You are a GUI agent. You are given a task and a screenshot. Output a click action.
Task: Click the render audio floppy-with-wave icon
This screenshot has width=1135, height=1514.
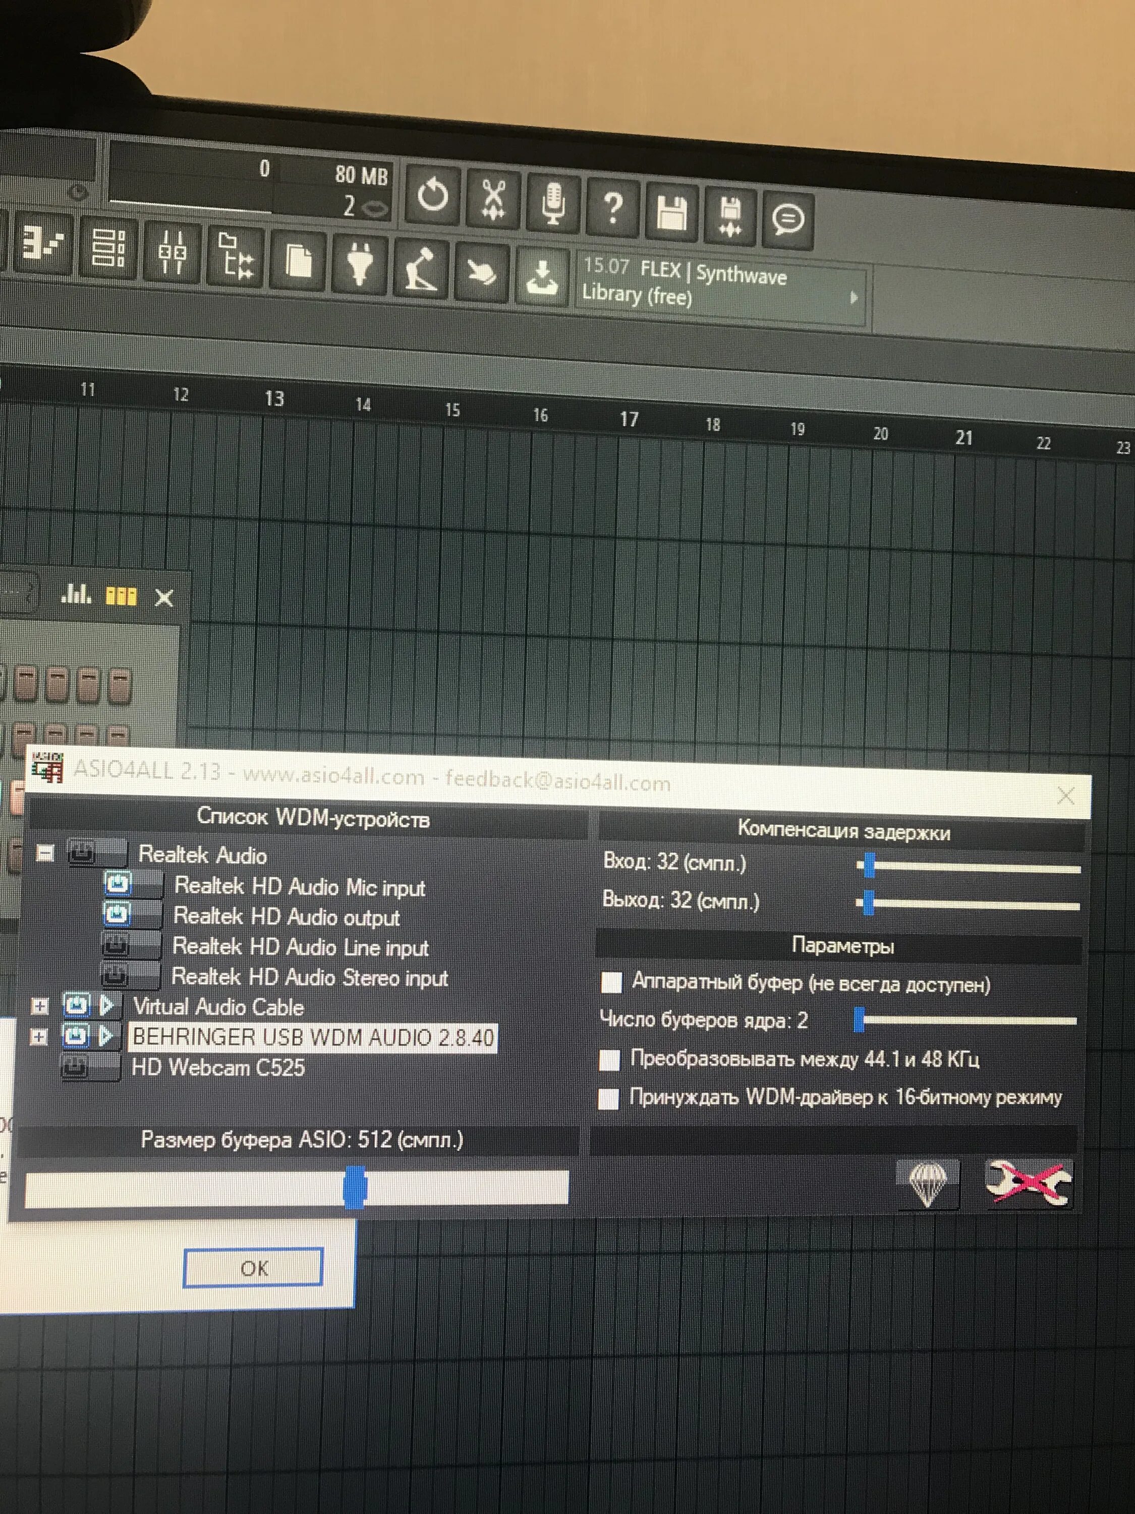tap(730, 217)
